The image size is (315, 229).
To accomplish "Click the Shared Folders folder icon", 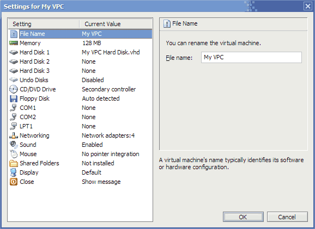I will pos(14,163).
